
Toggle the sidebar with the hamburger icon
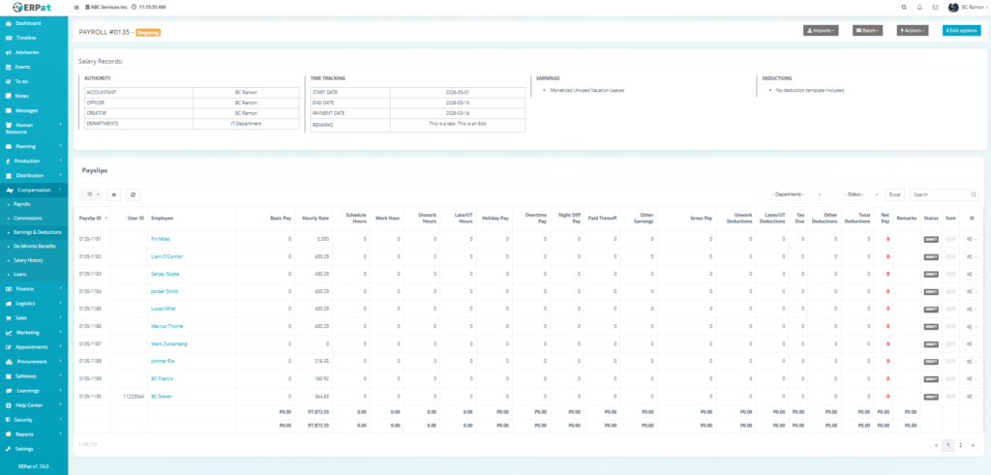click(77, 7)
